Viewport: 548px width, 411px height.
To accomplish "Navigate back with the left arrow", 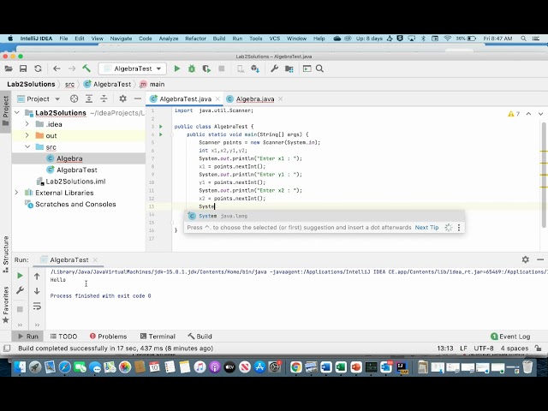I will [57, 68].
